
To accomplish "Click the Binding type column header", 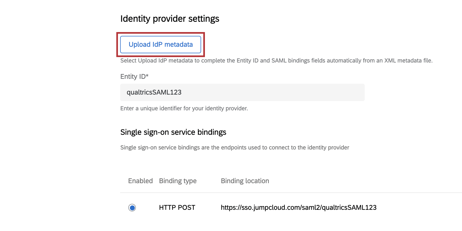I will [178, 181].
